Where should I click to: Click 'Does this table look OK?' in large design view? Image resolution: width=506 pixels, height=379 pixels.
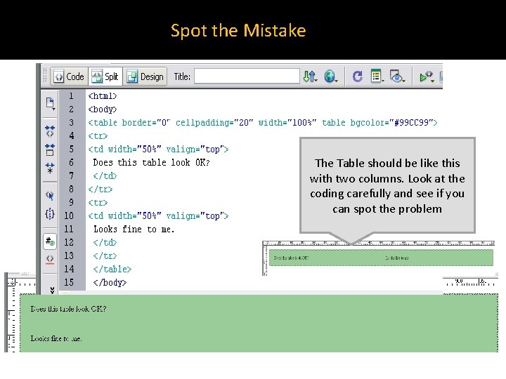tap(68, 309)
